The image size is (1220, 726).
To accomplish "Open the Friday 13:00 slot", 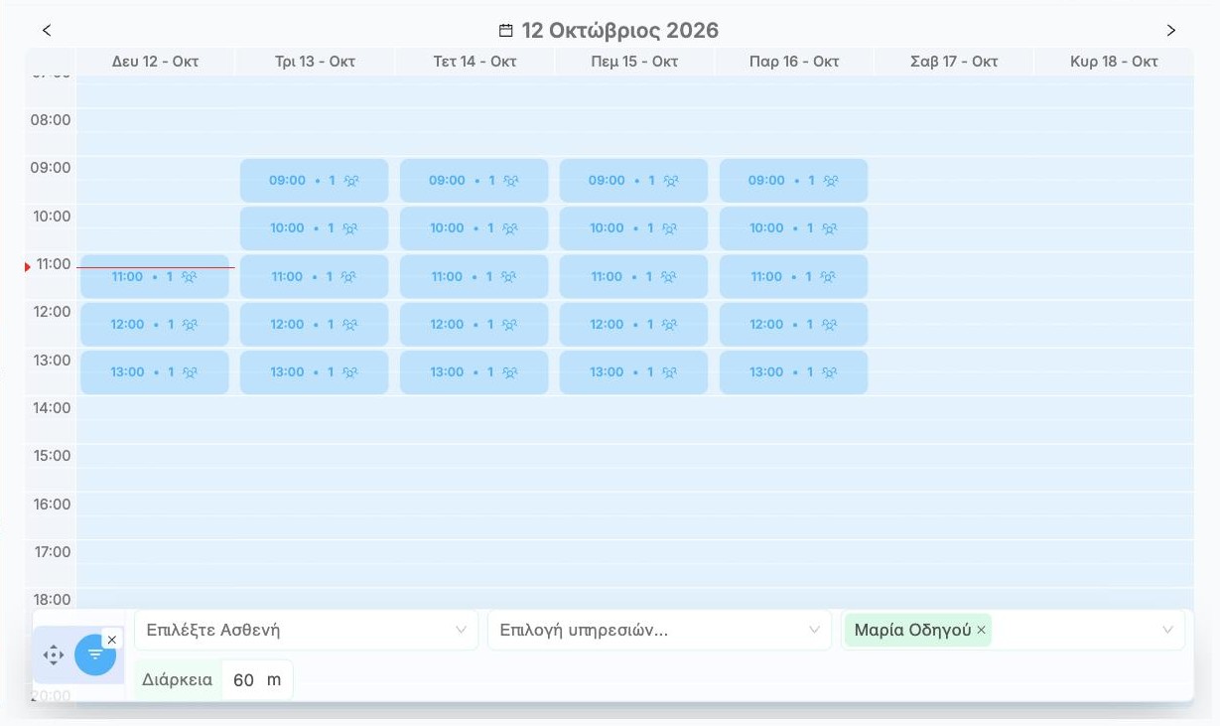I will pos(794,372).
